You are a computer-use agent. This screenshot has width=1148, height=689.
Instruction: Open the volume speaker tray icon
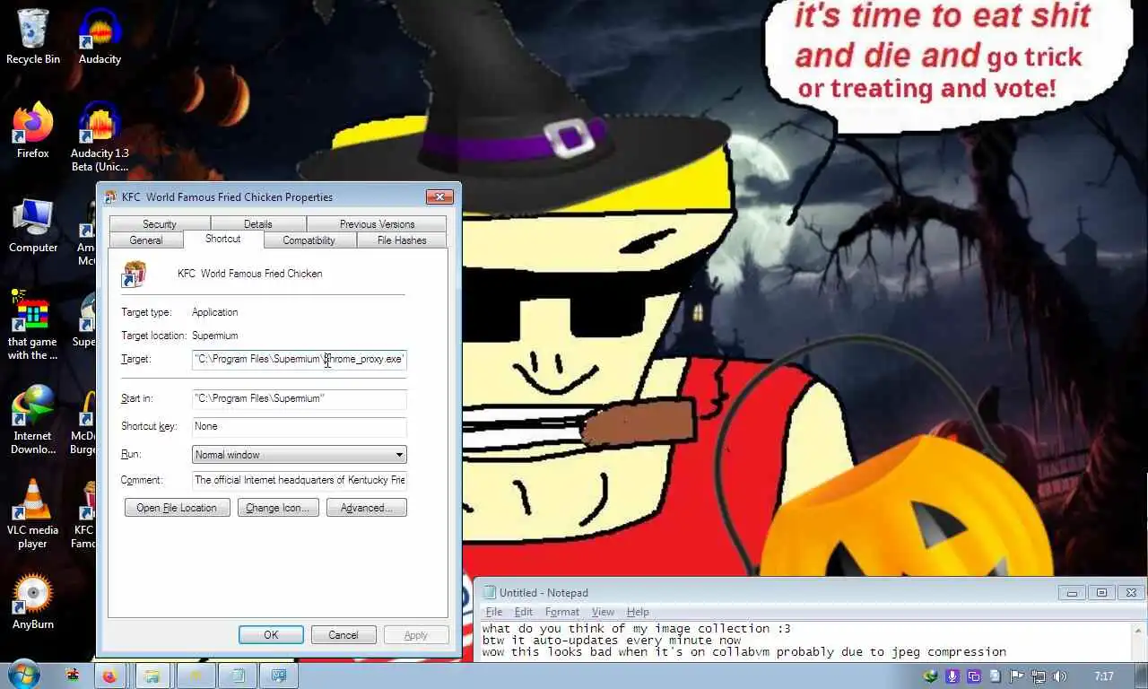click(1060, 676)
